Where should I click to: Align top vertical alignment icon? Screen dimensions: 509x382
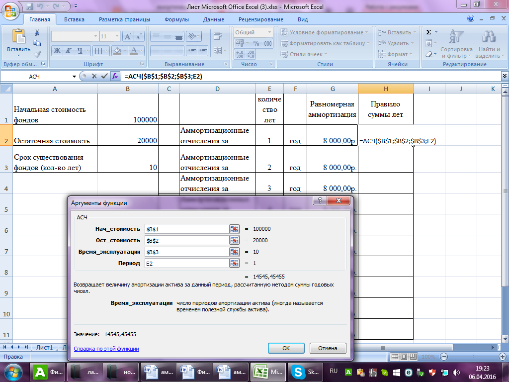tap(156, 36)
